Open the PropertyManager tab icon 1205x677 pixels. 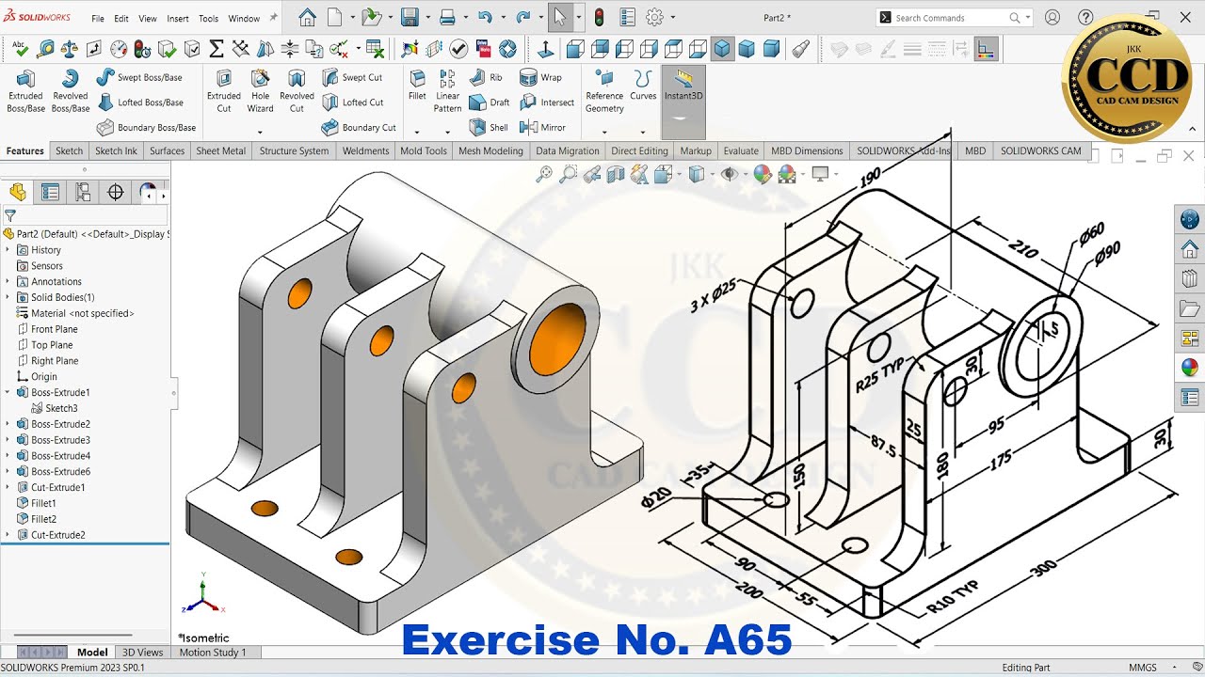pyautogui.click(x=50, y=193)
